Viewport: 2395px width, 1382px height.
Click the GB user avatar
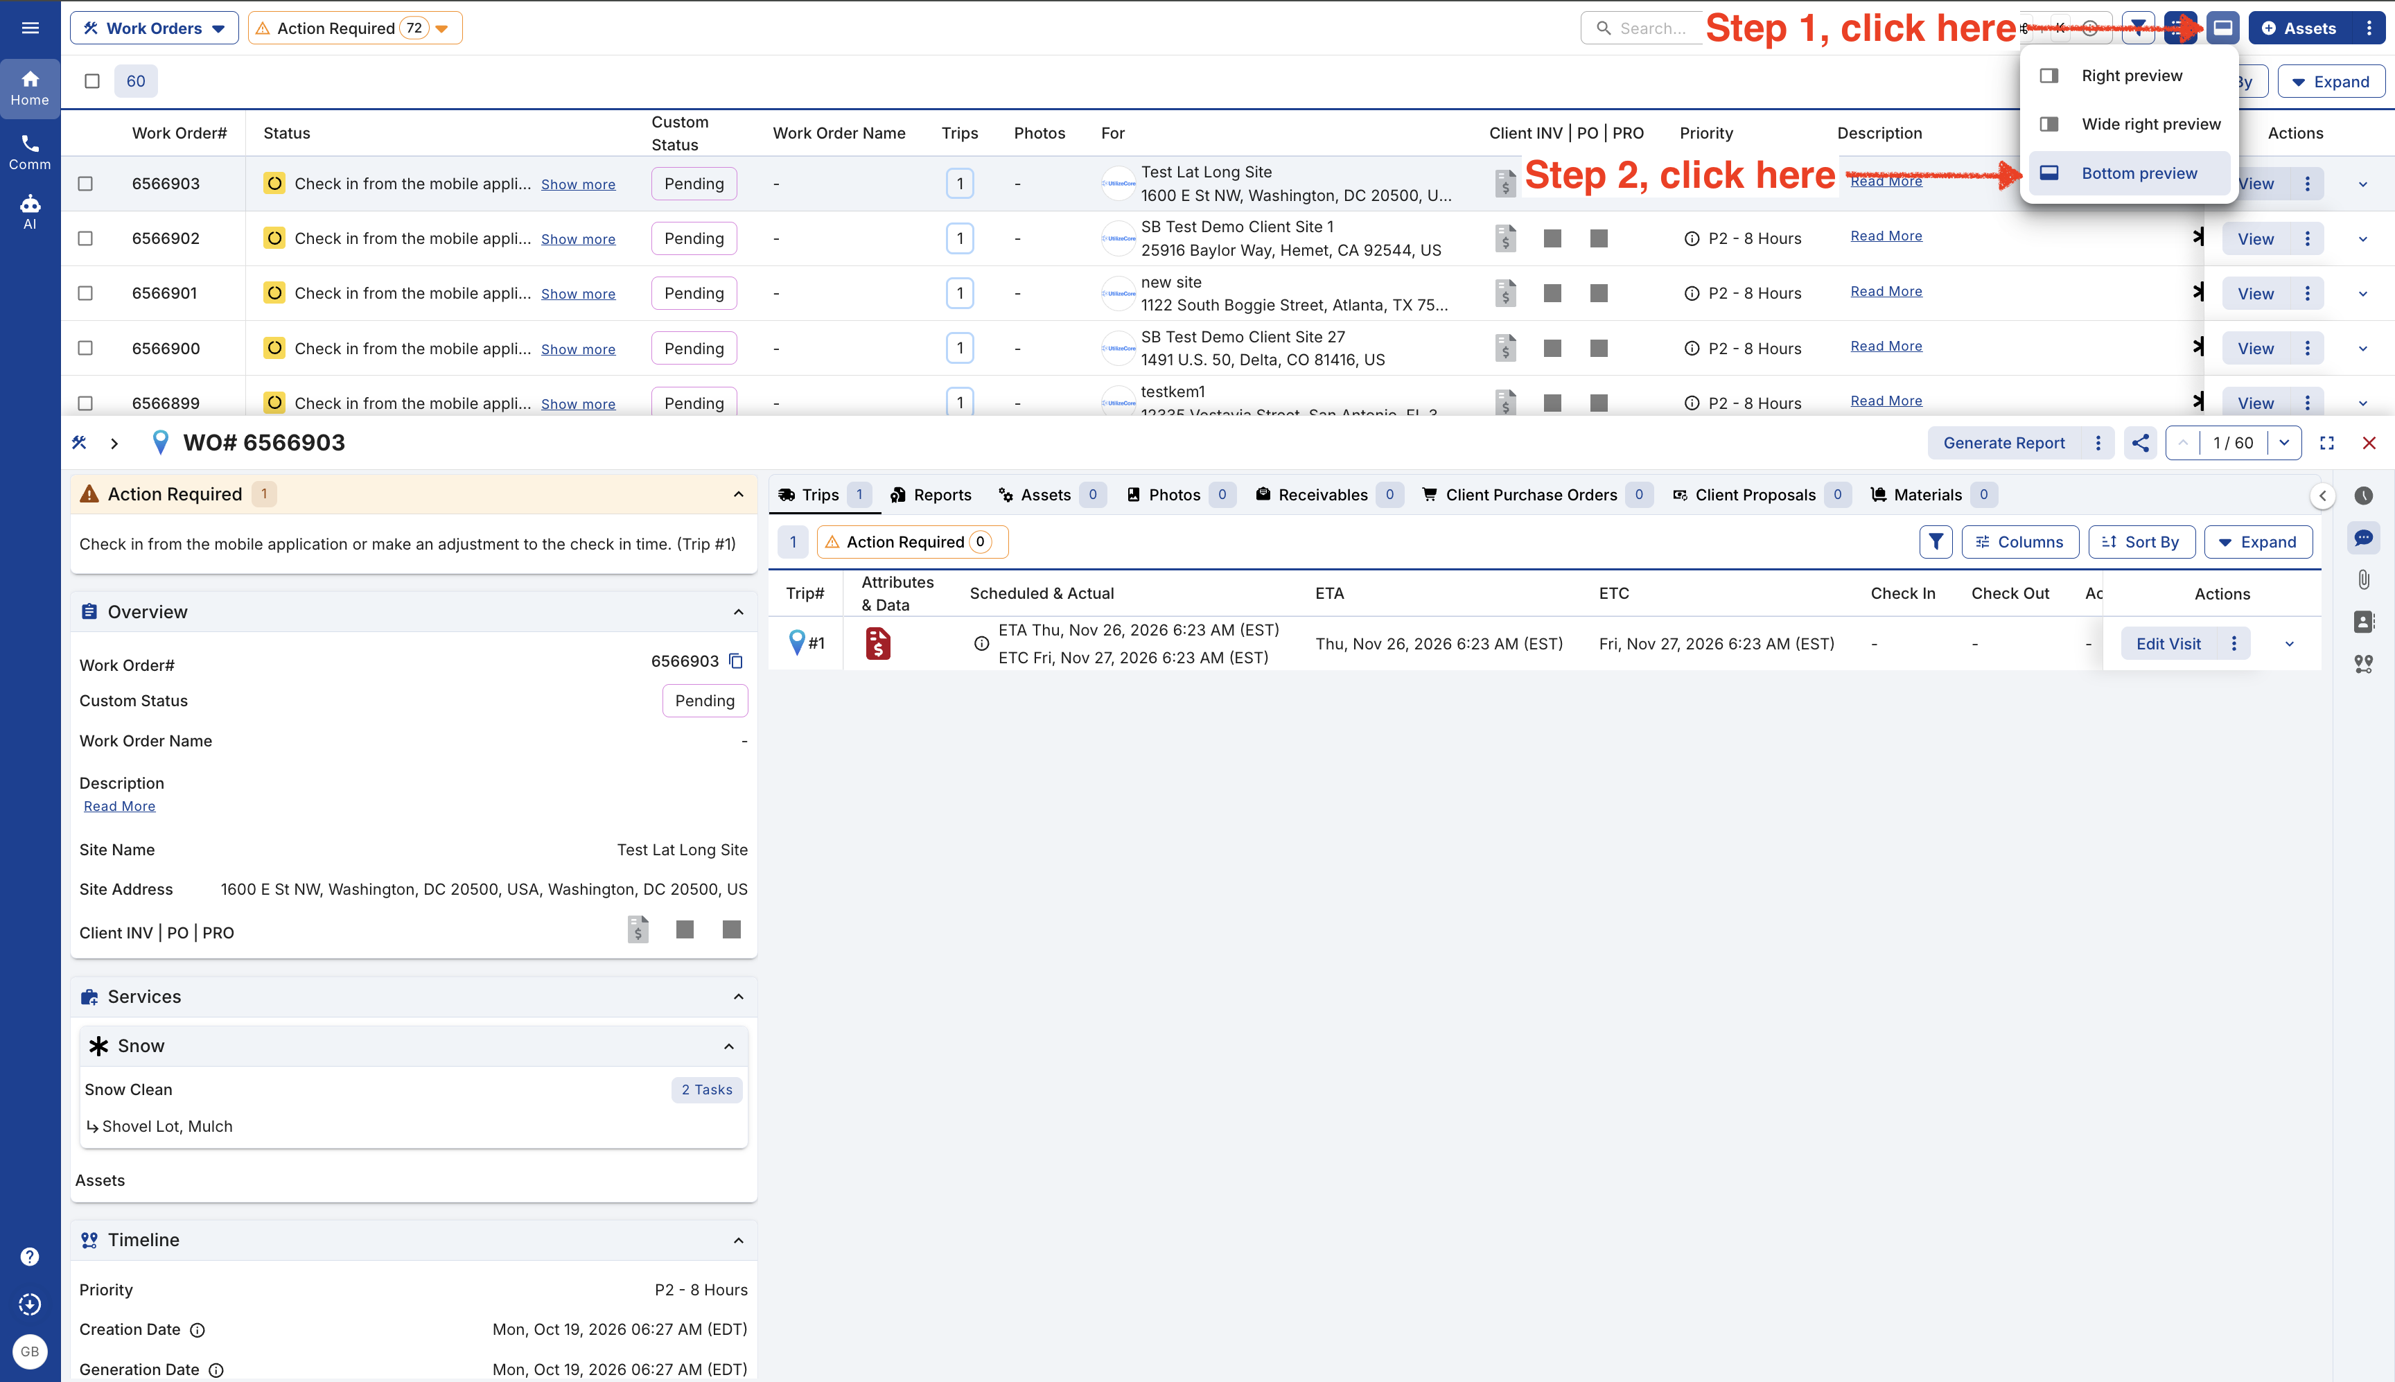(29, 1351)
